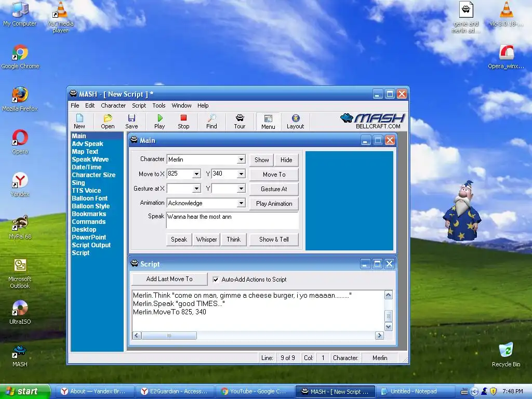Viewport: 532px width, 399px height.
Task: Click the Move To button
Action: click(274, 175)
